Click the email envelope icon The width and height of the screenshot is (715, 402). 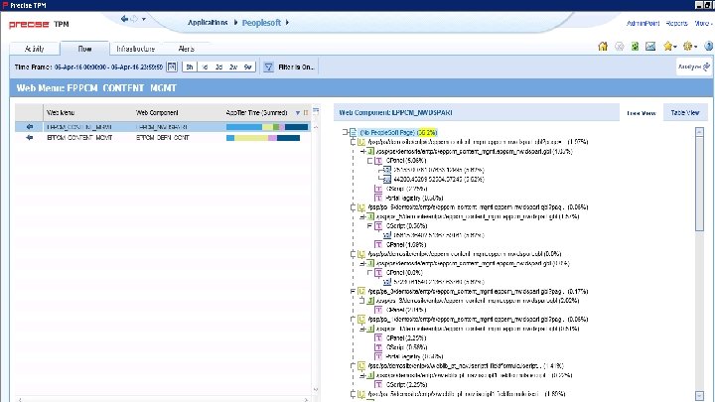(650, 46)
